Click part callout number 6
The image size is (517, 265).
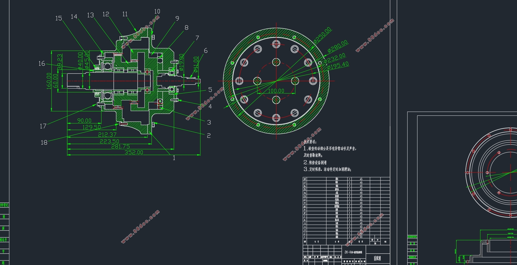point(206,51)
